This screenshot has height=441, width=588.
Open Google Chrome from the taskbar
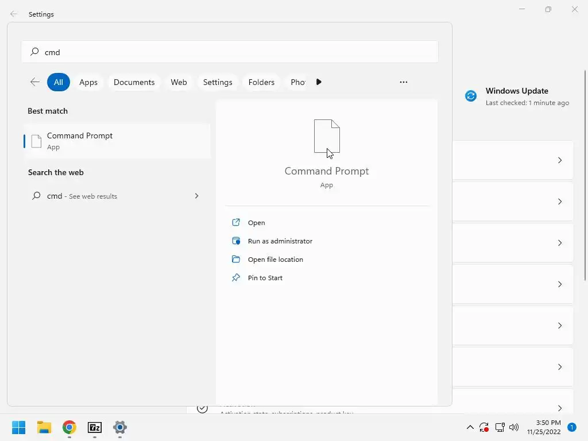[x=69, y=427]
